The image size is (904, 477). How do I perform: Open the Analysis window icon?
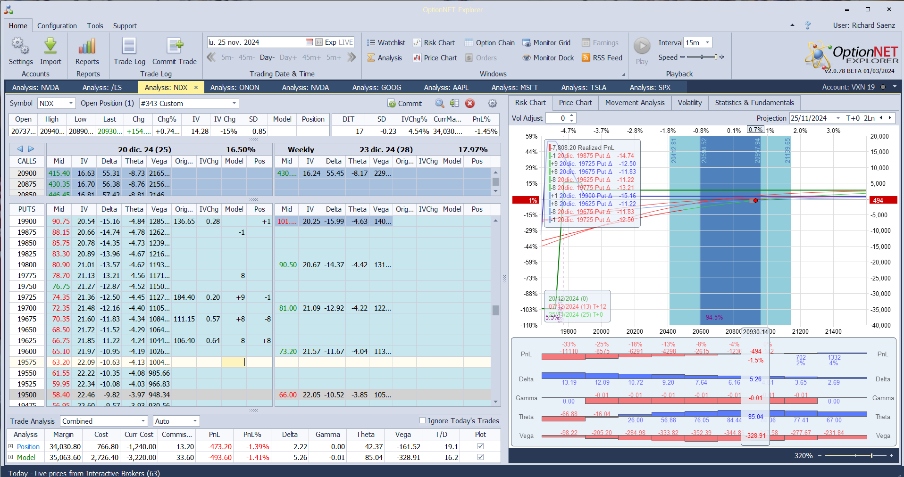[371, 58]
